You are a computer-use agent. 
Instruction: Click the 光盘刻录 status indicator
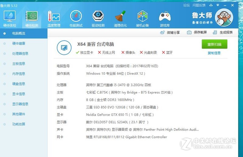pos(148,53)
